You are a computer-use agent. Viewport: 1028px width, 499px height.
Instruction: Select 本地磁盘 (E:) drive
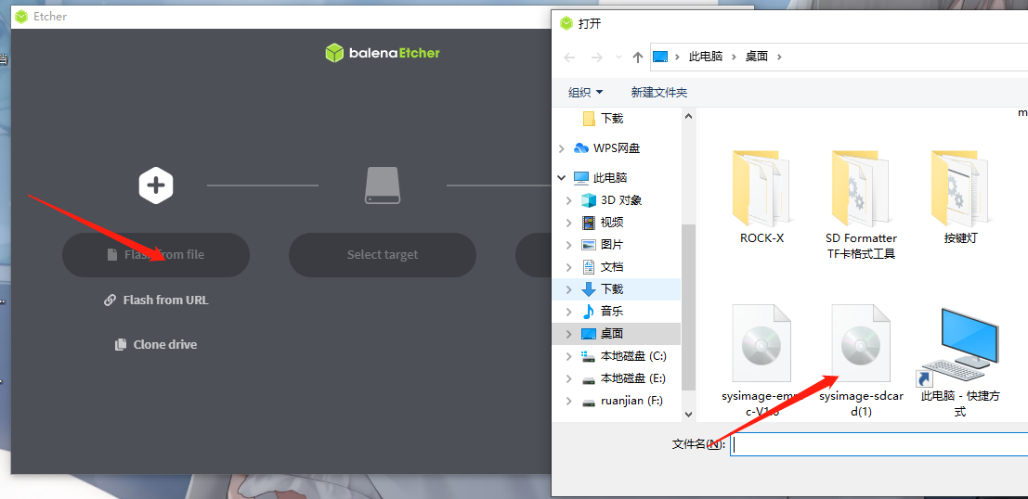click(x=633, y=378)
